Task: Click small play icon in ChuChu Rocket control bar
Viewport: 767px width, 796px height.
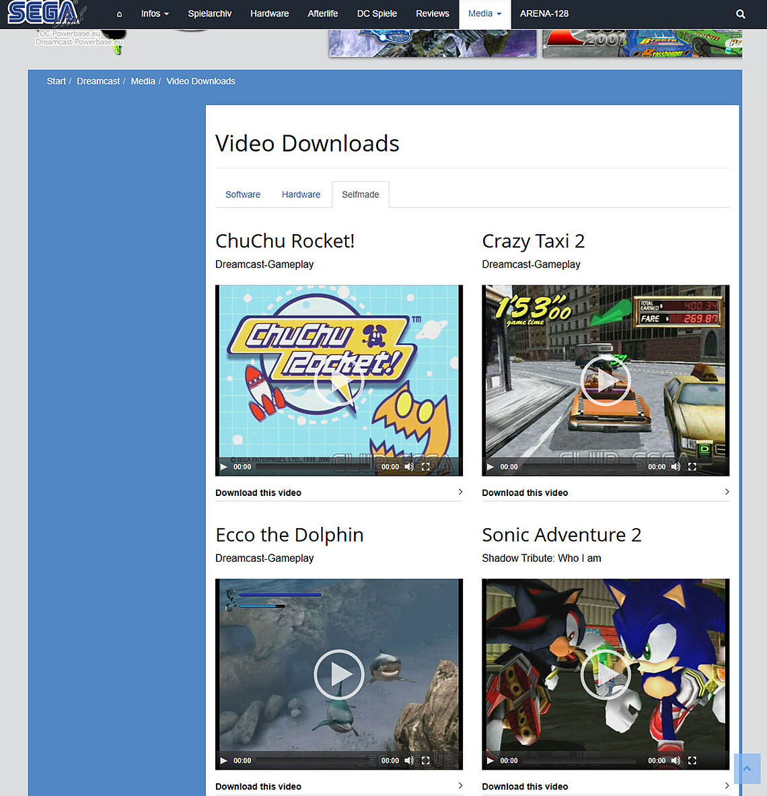Action: pos(223,466)
